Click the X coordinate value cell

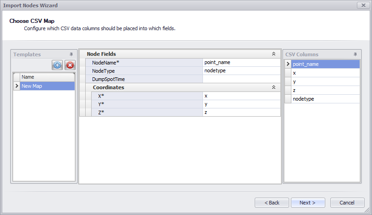[241, 96]
